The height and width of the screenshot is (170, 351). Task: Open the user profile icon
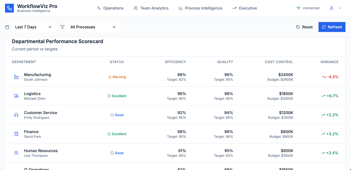332,8
